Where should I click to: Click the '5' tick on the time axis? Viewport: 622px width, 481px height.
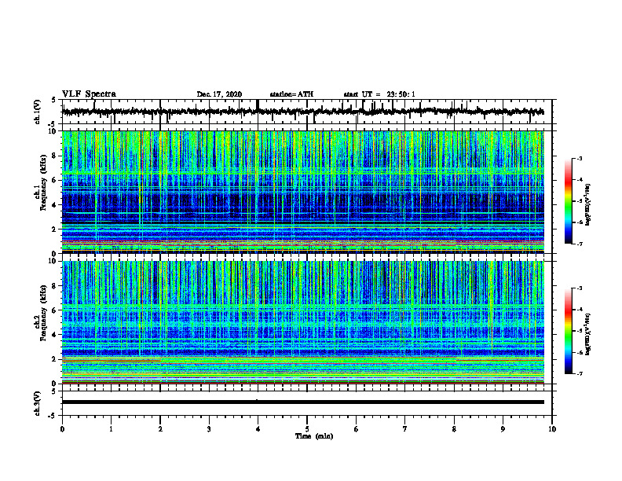click(307, 429)
